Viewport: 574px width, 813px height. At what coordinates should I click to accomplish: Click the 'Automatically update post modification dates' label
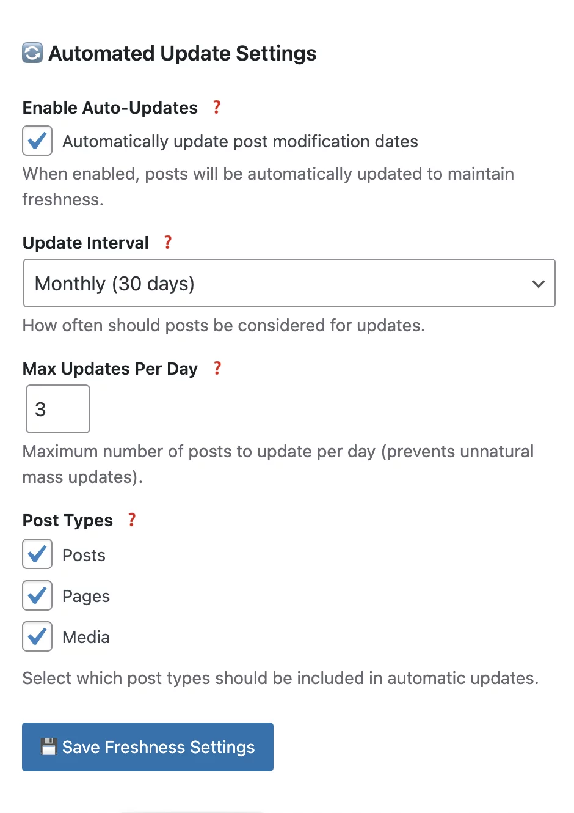(x=240, y=142)
